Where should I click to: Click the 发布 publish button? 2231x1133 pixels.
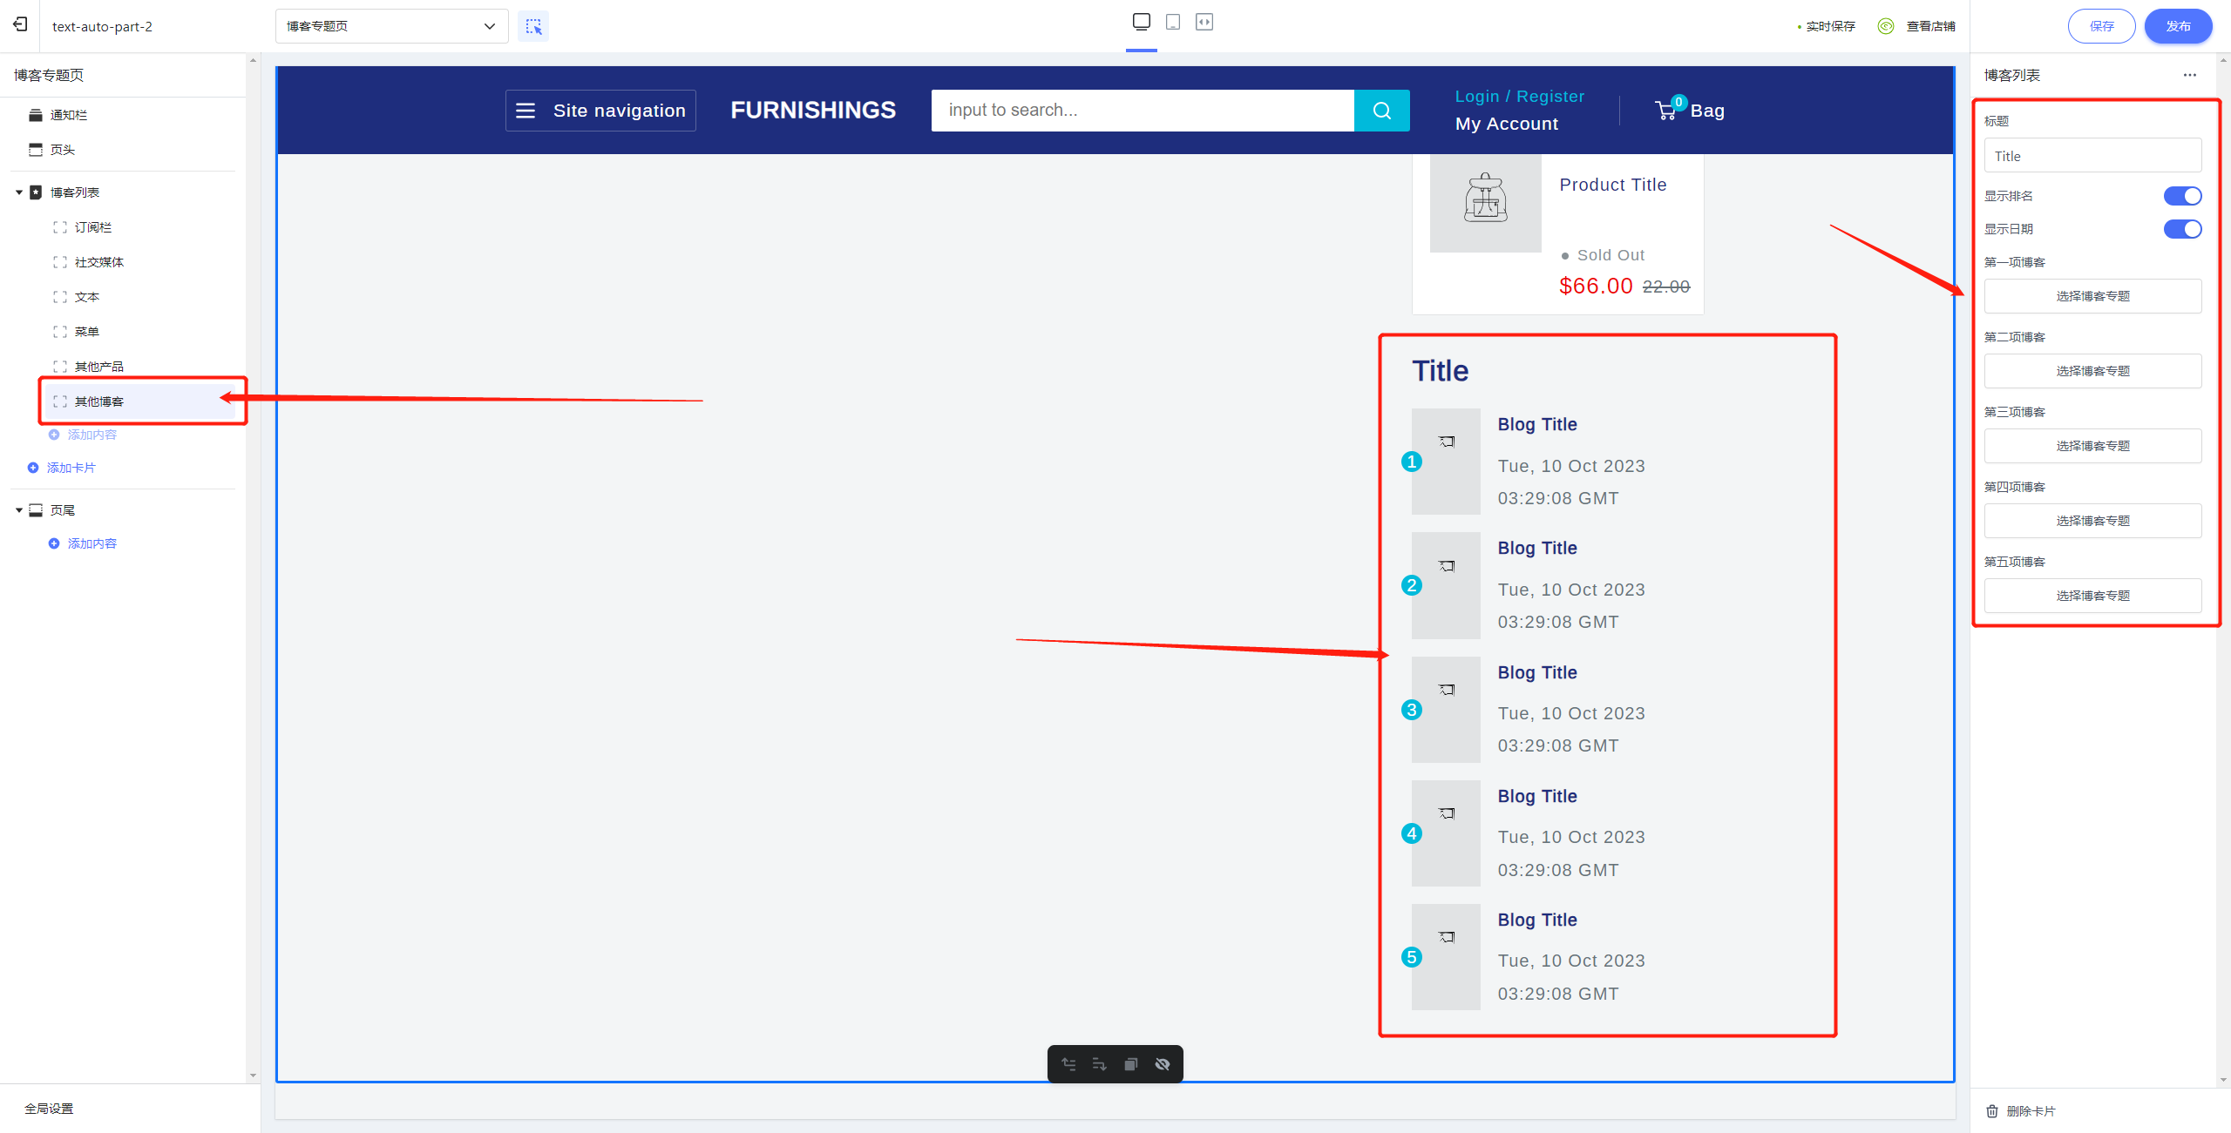pos(2177,26)
